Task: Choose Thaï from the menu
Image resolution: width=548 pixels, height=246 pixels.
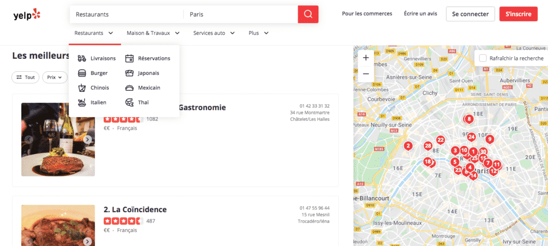Action: 143,102
